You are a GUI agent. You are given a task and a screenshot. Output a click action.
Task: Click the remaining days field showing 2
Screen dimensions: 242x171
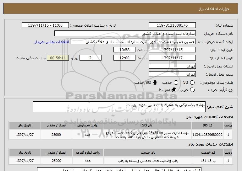click(x=91, y=58)
